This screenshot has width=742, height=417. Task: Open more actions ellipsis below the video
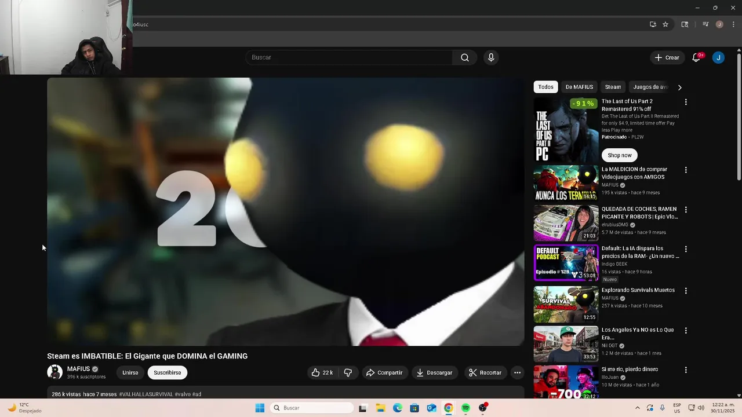click(517, 372)
